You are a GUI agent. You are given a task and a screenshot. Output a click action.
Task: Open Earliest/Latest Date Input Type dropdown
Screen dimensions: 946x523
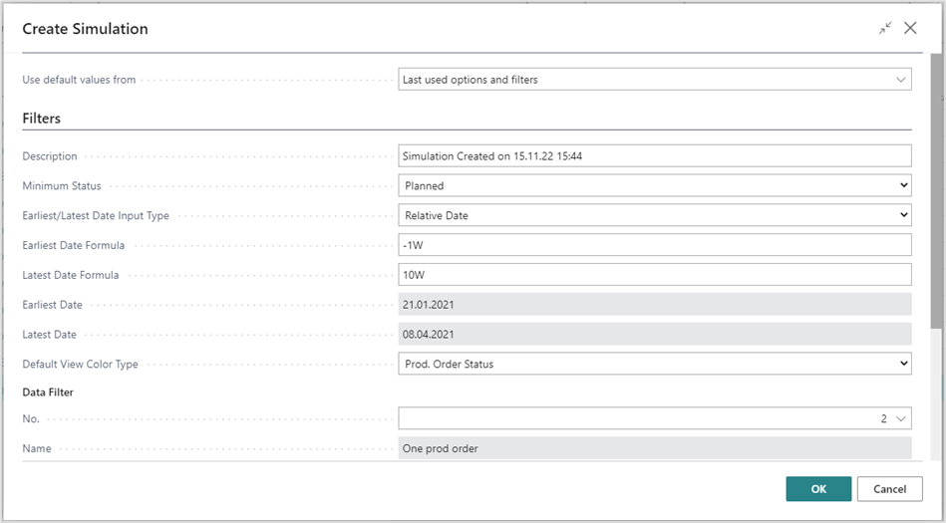tap(655, 215)
